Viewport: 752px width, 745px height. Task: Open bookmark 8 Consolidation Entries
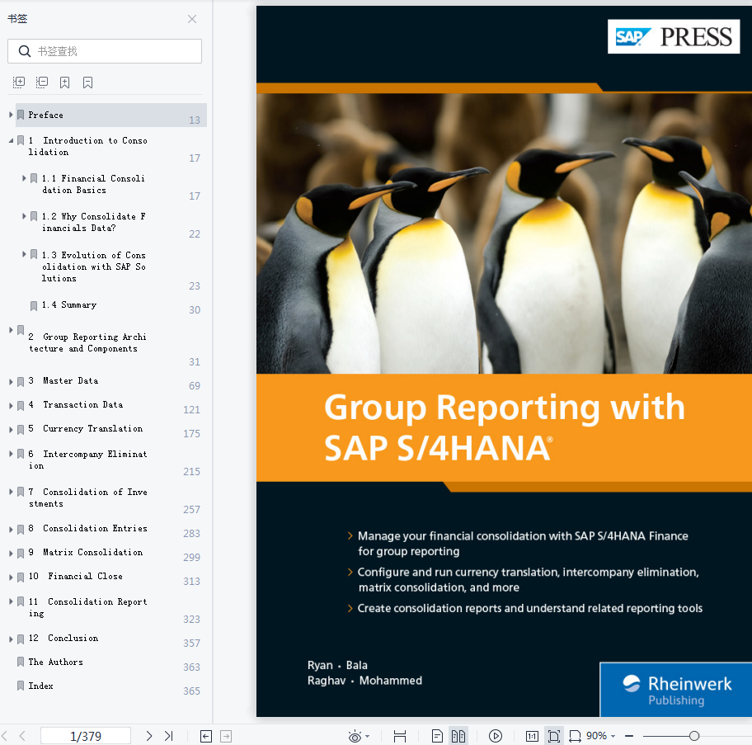(x=87, y=528)
